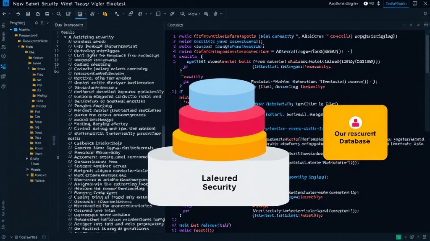Click the green square status bar icon

(x=399, y=237)
